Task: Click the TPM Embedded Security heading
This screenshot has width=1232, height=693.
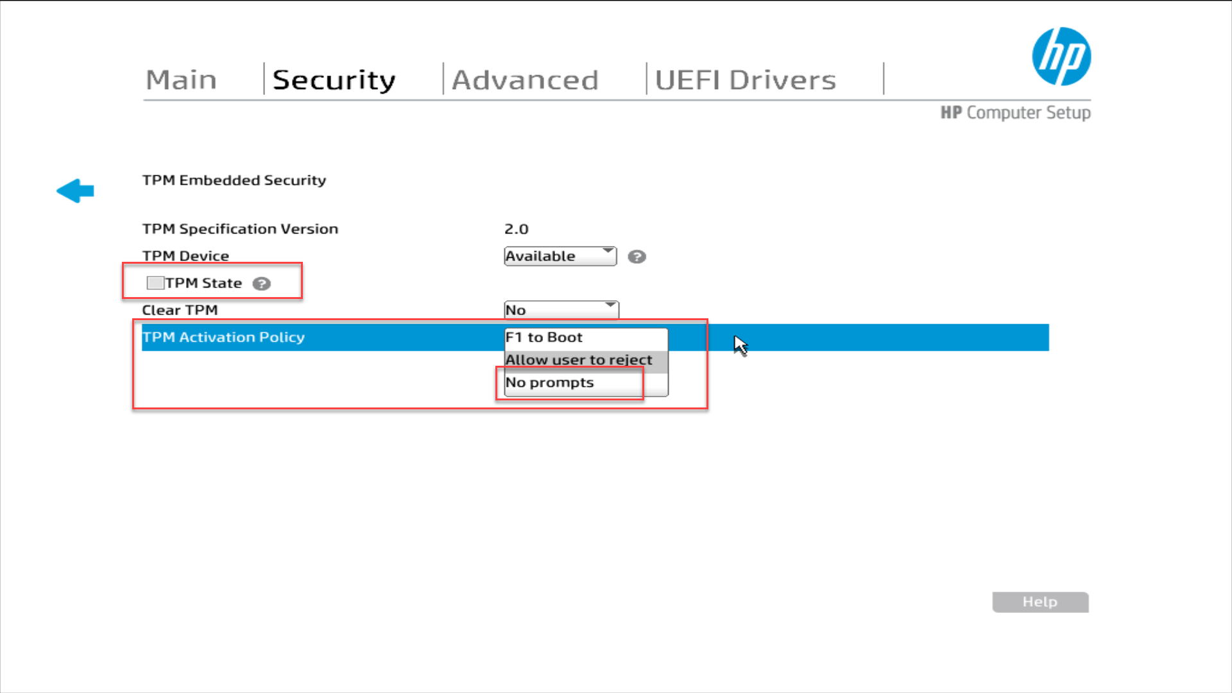Action: [234, 180]
